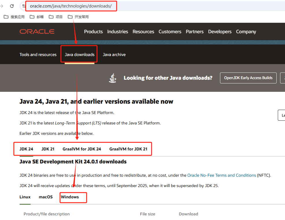Switch to GraalVM for JDK 24 tab
Image resolution: width=285 pixels, height=220 pixels.
click(82, 149)
